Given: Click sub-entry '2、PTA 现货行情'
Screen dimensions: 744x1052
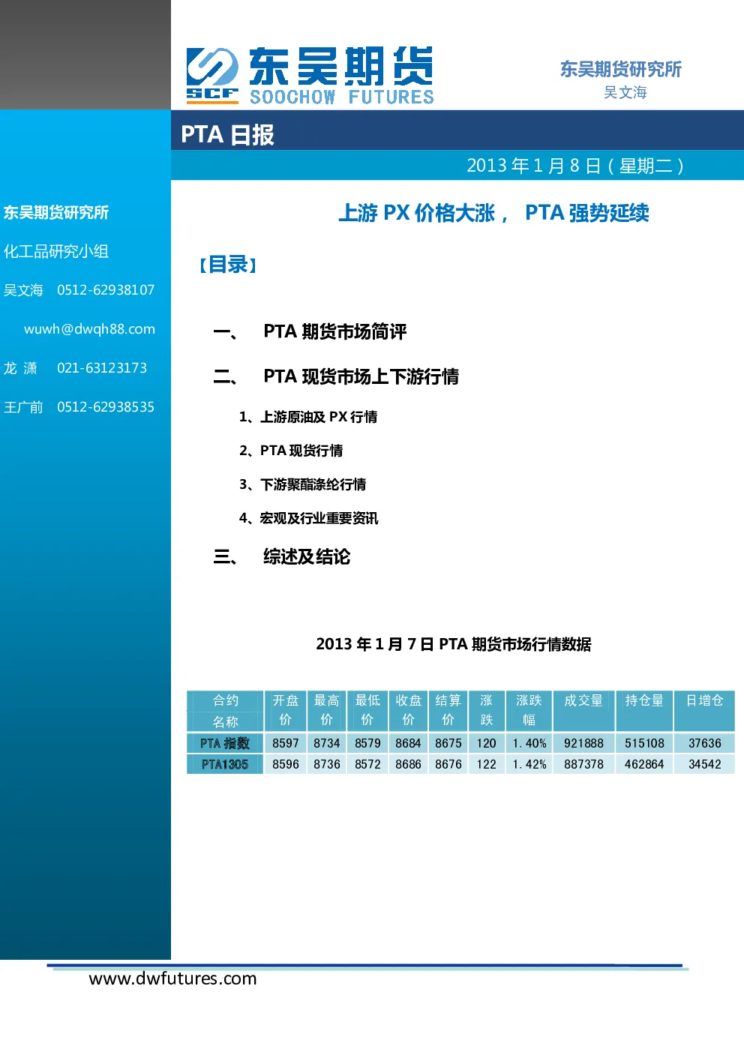Looking at the screenshot, I should (291, 451).
